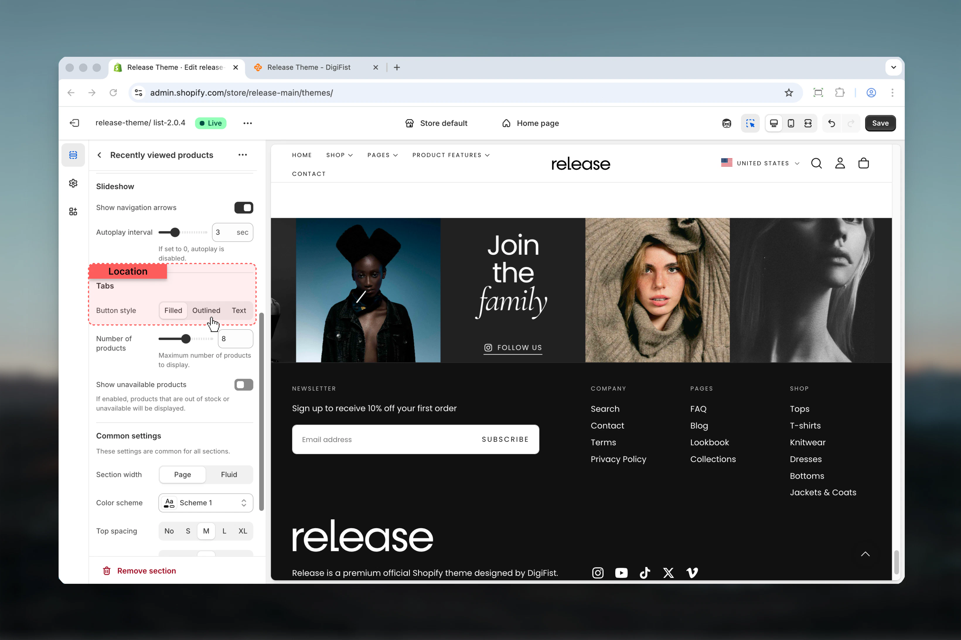Set Top spacing to No
Viewport: 961px width, 640px height.
[x=169, y=531]
